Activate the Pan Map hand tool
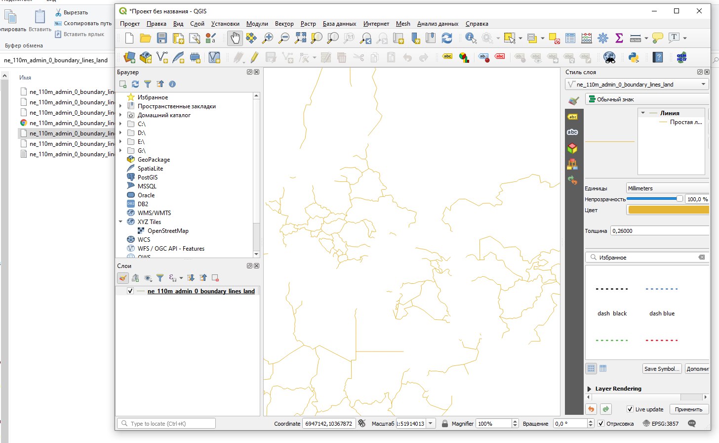The image size is (719, 443). click(235, 38)
